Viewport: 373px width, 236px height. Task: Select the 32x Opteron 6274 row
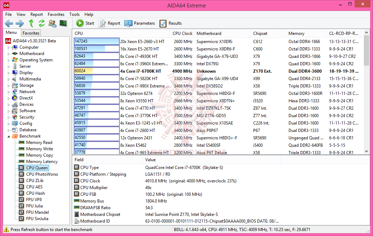(217, 93)
